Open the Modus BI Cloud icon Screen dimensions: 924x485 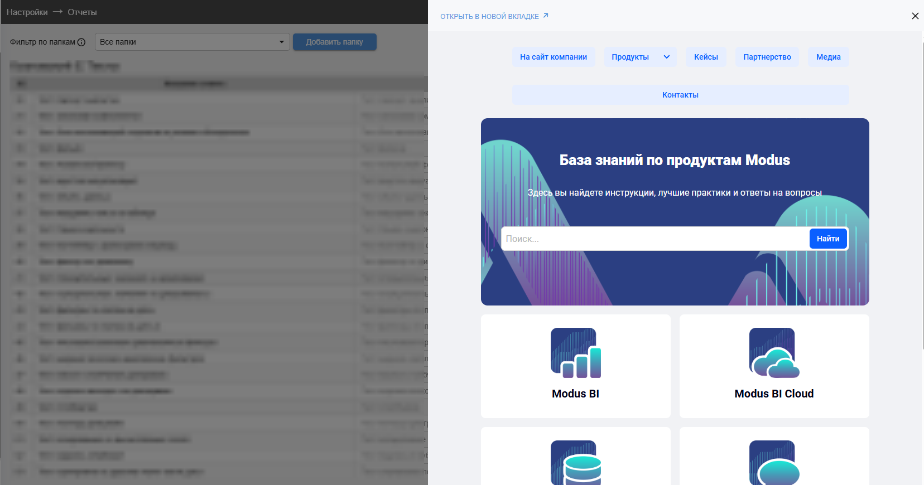(x=774, y=353)
